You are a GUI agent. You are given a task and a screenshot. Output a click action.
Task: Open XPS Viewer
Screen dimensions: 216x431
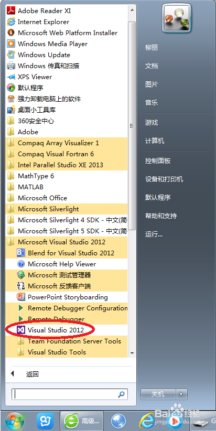point(66,77)
